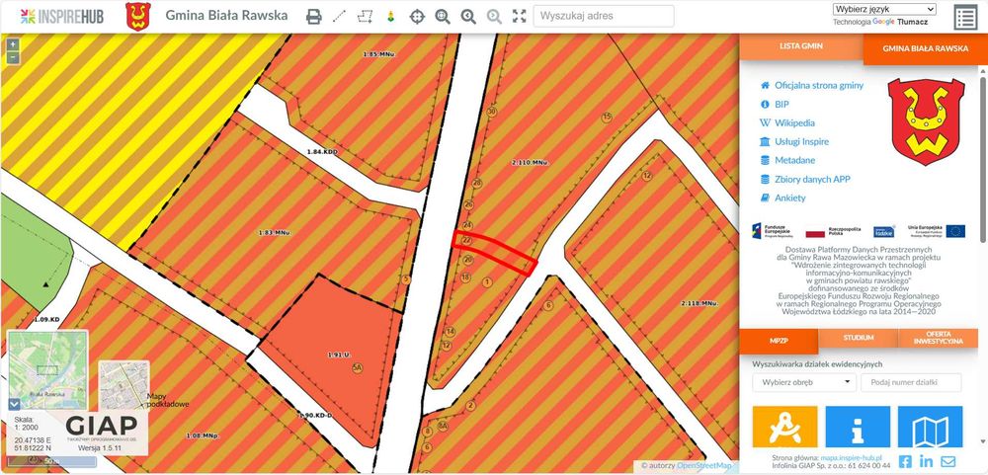Click the Biała Rawska coat of arms in header
The image size is (988, 475).
138,17
